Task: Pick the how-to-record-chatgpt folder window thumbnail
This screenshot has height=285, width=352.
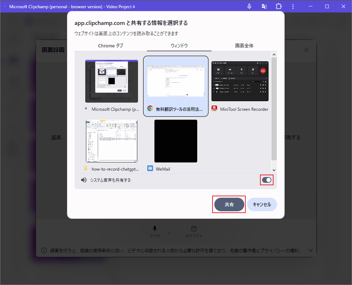Action: tap(112, 141)
